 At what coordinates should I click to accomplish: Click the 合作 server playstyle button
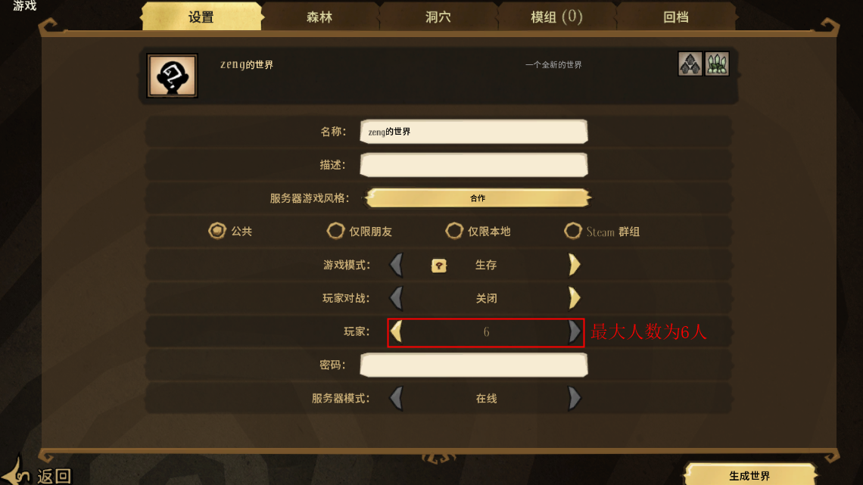tap(478, 198)
